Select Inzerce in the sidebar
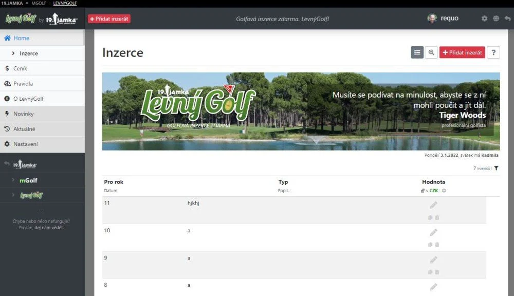The image size is (514, 296). (42, 53)
